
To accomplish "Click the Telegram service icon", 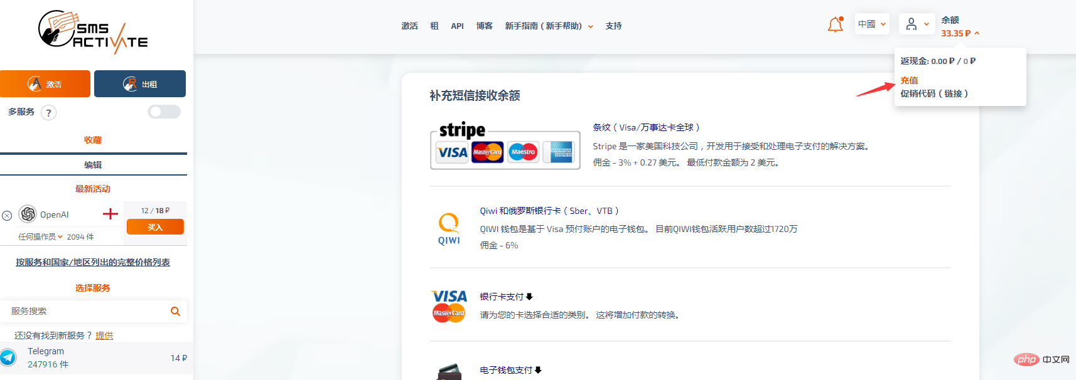I will point(8,357).
